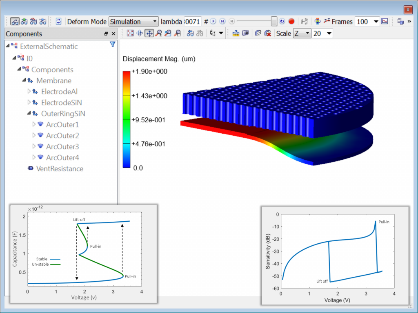Click the greyed next view glasses icon

tap(200, 33)
